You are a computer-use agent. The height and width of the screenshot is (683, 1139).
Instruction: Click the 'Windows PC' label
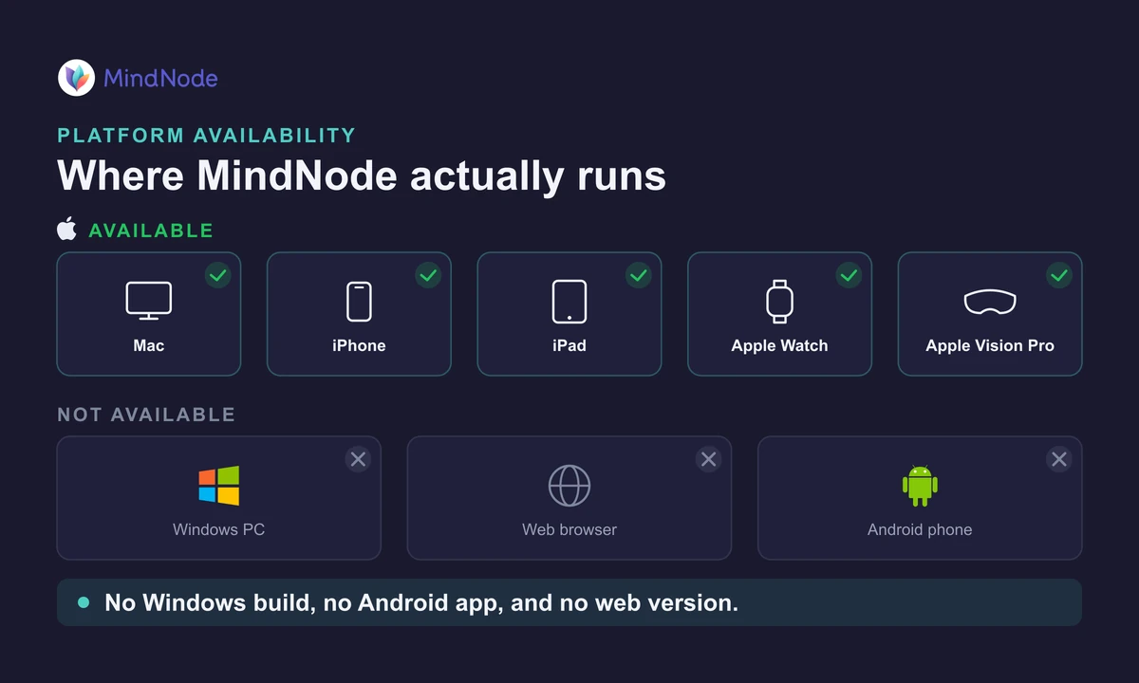[219, 529]
